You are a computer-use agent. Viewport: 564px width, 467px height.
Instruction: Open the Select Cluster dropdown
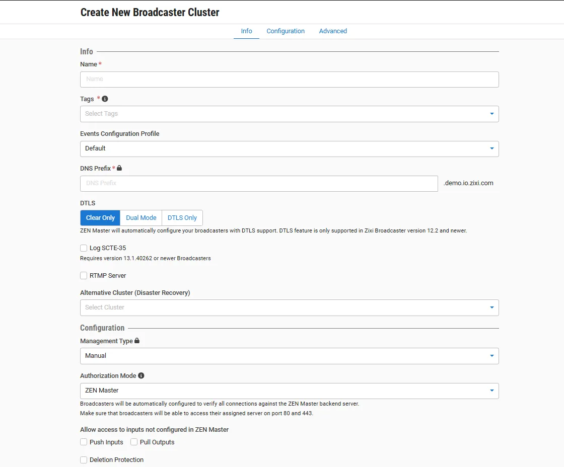click(x=289, y=308)
